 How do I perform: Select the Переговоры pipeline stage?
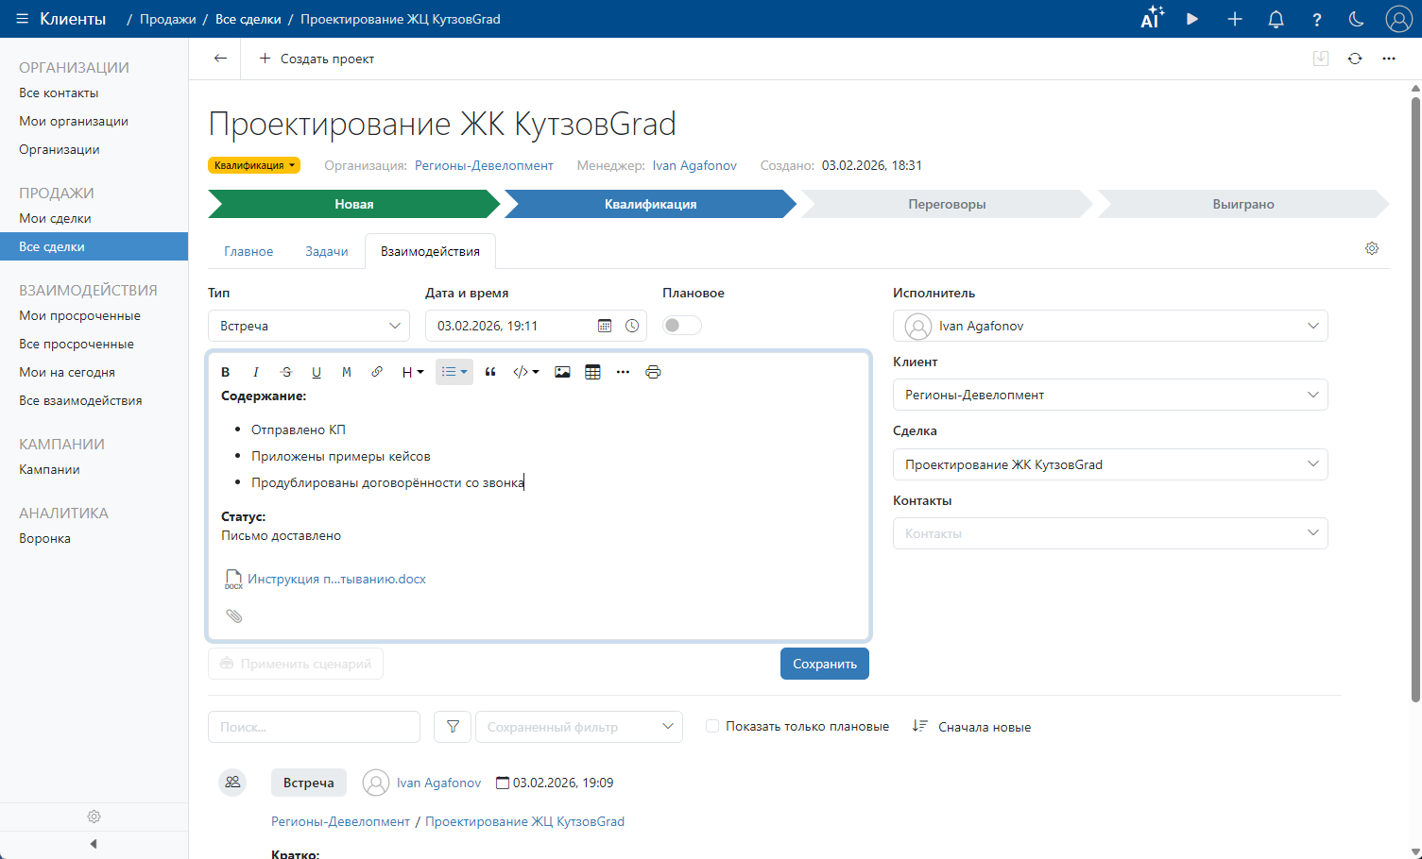click(x=947, y=204)
